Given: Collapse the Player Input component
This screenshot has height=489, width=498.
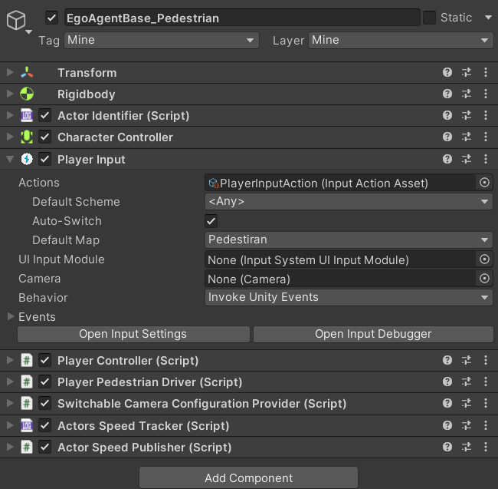Looking at the screenshot, I should point(10,159).
